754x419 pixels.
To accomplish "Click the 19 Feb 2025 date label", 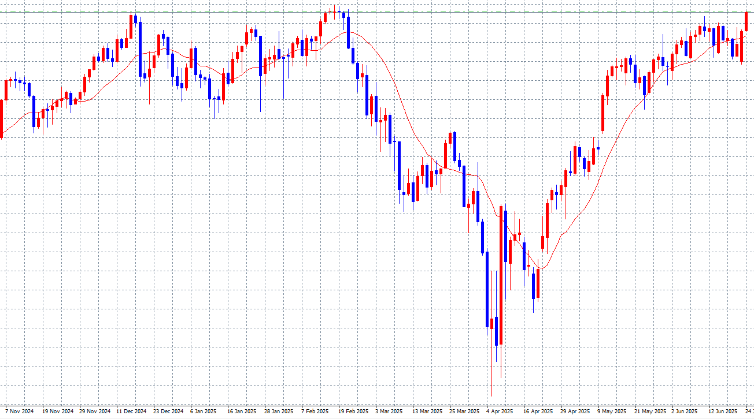I will pyautogui.click(x=353, y=411).
